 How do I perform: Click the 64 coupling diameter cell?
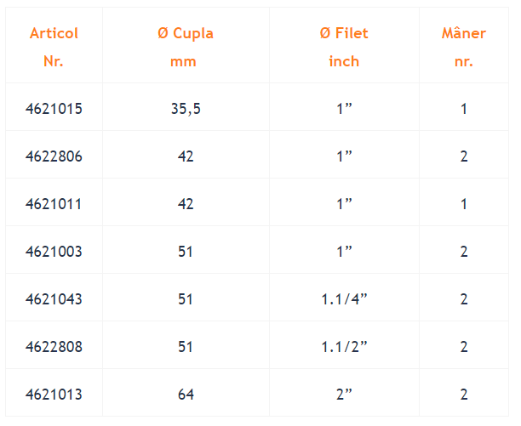coord(186,395)
